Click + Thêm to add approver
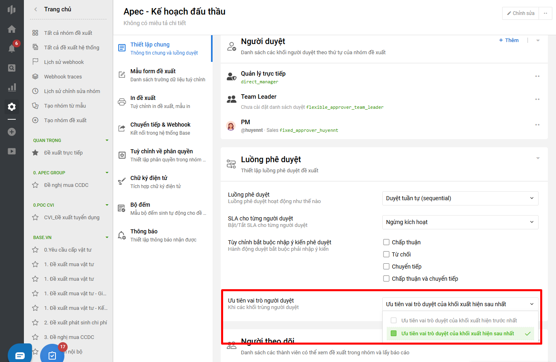This screenshot has height=362, width=556. point(509,40)
